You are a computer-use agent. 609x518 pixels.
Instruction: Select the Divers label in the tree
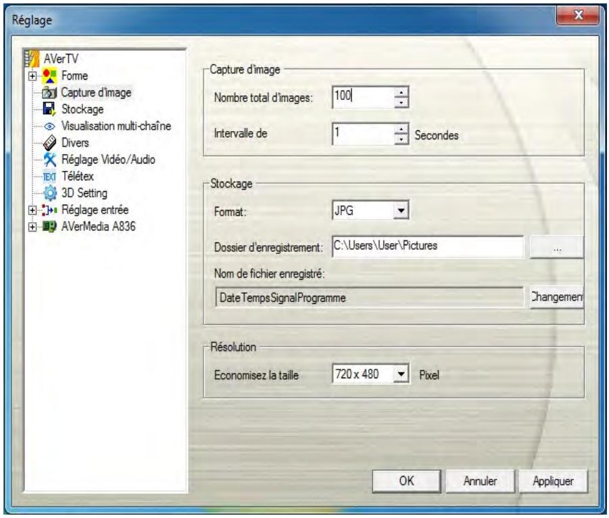(75, 143)
